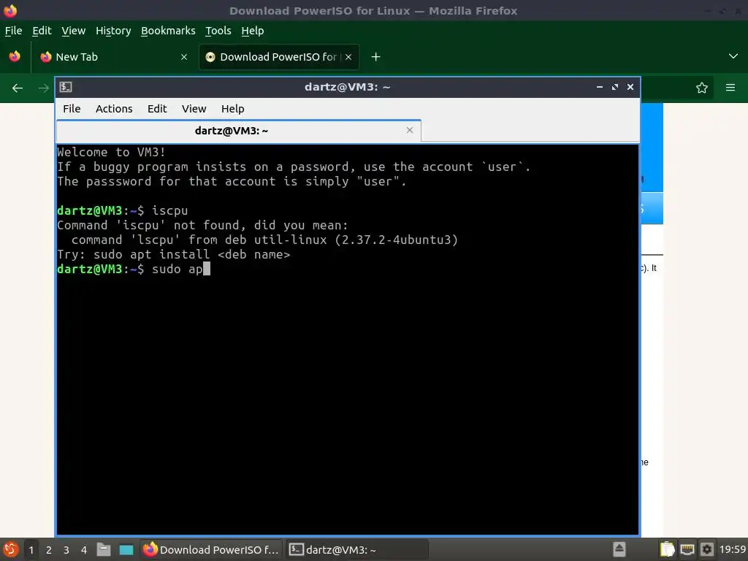
Task: Switch to Download PowerISO tab
Action: coord(279,57)
